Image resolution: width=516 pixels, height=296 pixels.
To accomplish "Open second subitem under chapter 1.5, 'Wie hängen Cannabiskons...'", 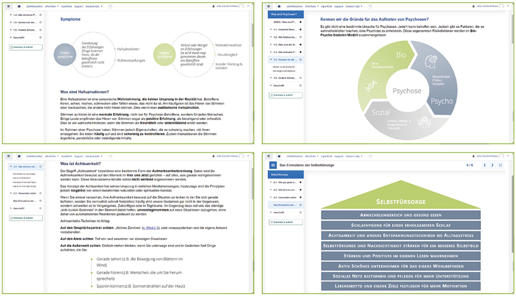I will tap(285, 71).
